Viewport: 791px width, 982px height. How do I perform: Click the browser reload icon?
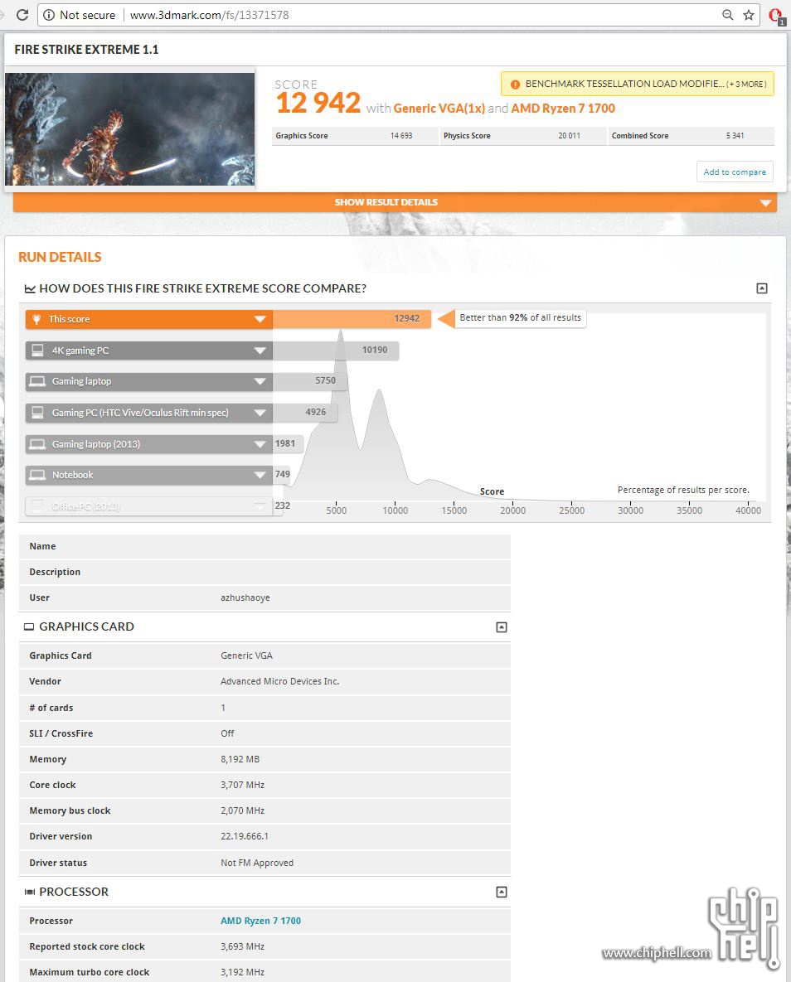22,15
